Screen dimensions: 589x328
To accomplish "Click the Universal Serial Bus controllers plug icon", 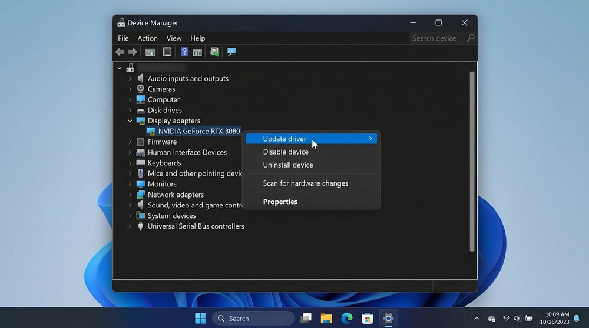I will click(141, 226).
